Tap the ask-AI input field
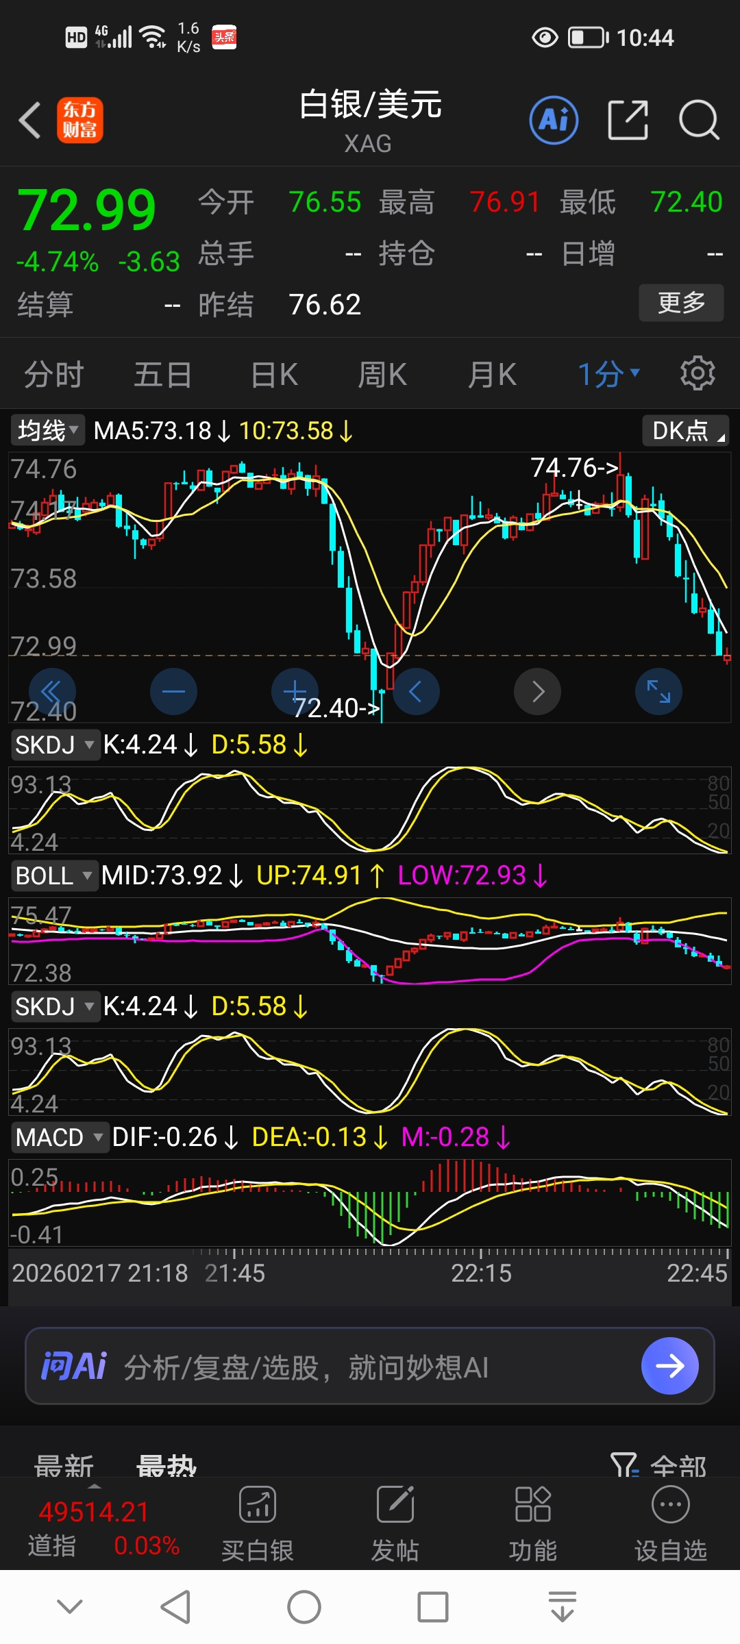Screen dimensions: 740x1644 pos(370,1366)
